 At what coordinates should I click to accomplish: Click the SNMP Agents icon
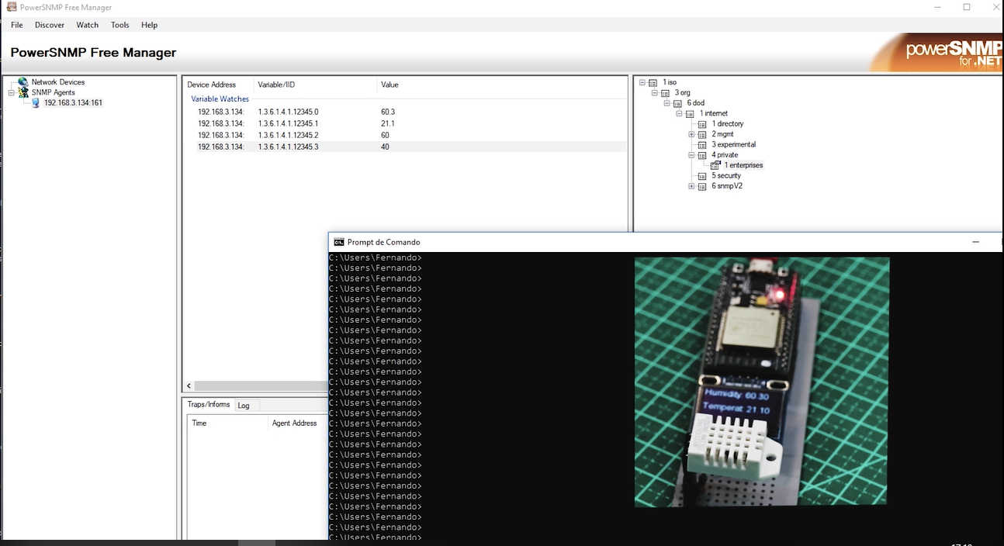(23, 92)
